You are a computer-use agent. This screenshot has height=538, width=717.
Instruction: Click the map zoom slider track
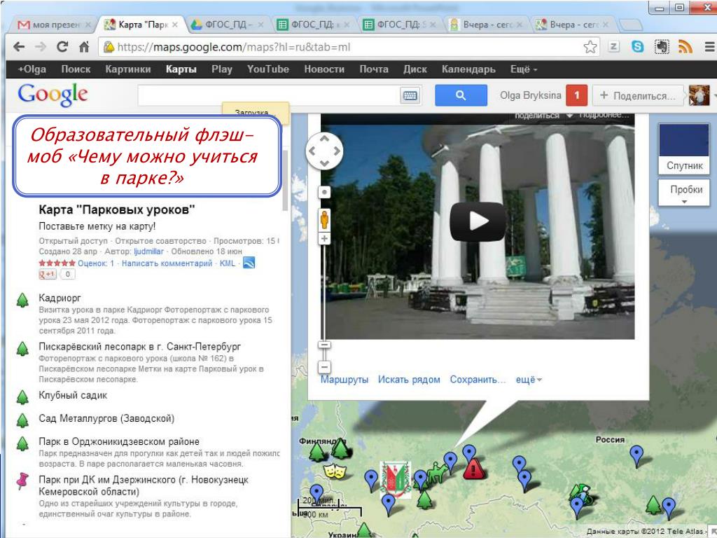click(324, 293)
